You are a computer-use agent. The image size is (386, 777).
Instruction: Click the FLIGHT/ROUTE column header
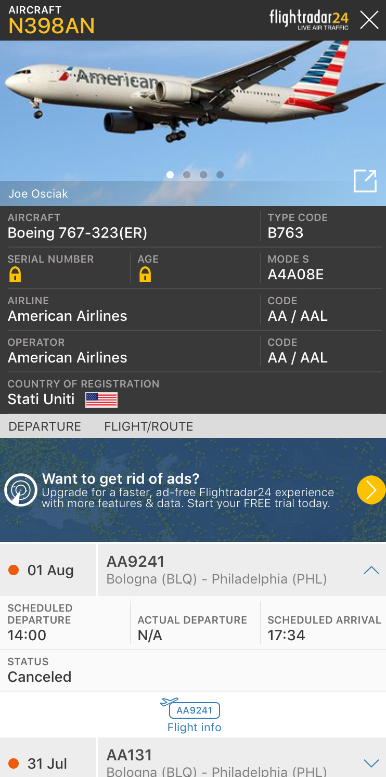click(149, 426)
